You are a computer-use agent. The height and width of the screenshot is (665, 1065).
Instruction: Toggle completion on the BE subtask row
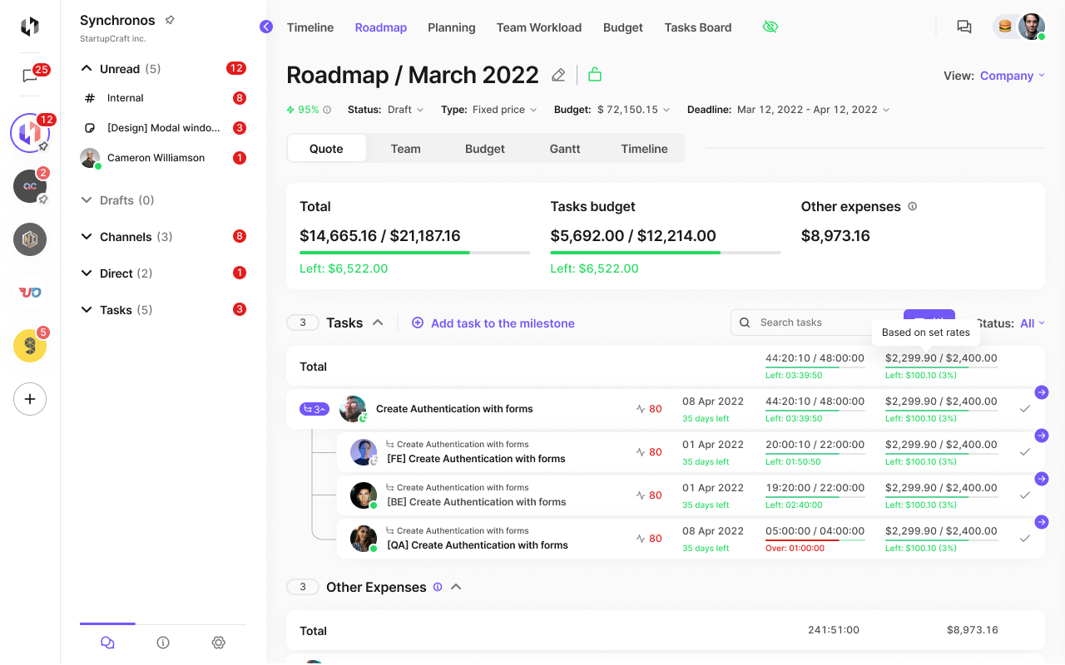click(x=1025, y=495)
